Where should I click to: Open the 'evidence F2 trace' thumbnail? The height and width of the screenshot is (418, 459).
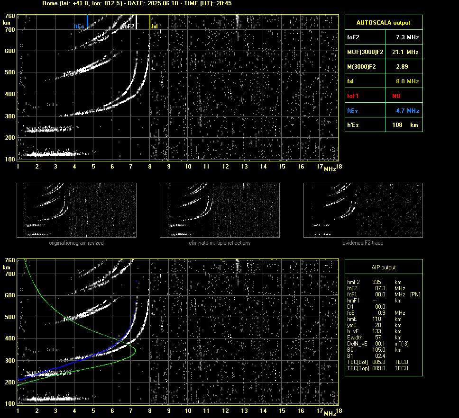[x=363, y=210]
